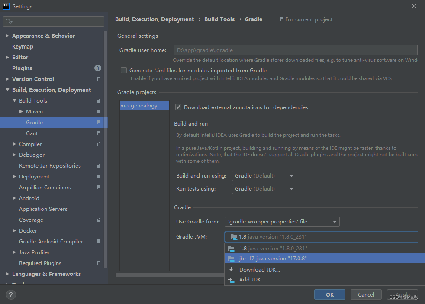
Task: Click the 'Build Tools' breadcrumb
Action: (x=219, y=19)
